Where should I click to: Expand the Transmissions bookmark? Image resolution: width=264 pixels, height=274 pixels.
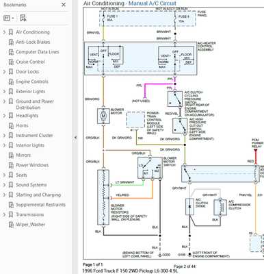point(4,214)
